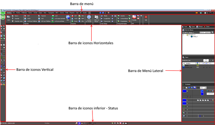
Task: Click Cerrar in the side panel
Action: (x=206, y=27)
